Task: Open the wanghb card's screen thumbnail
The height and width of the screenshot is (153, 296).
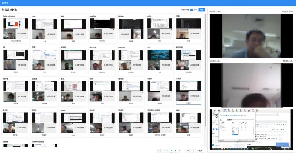Action: 131,55
